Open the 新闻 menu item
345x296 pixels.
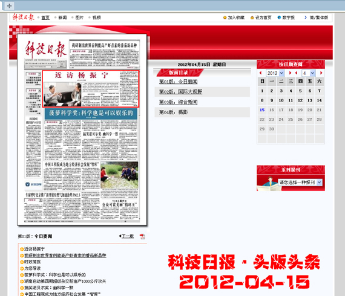62,18
